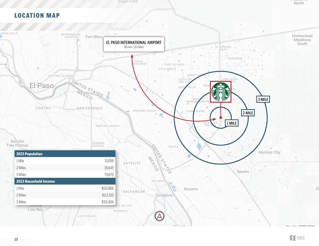Select the circled A map marker
The width and height of the screenshot is (319, 246).
click(159, 216)
